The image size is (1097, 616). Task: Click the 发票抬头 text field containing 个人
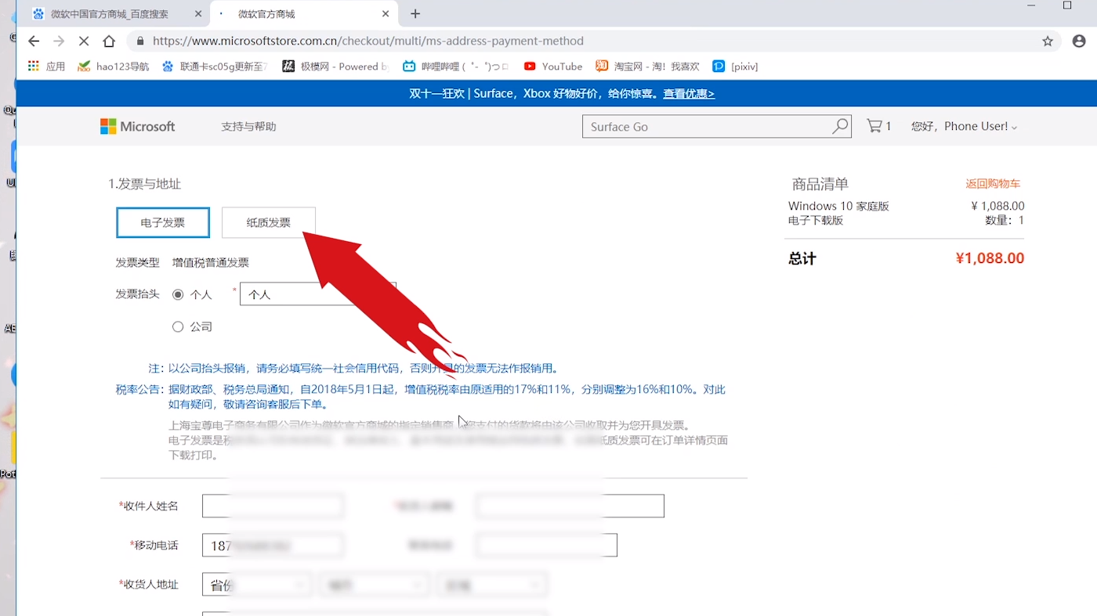coord(317,294)
